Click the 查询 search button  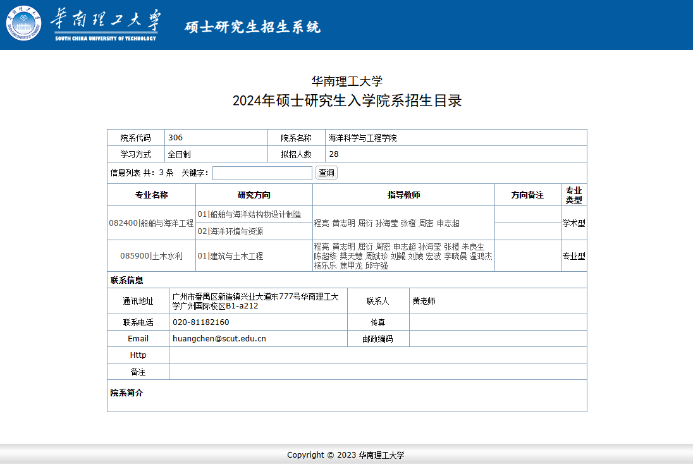tap(327, 173)
